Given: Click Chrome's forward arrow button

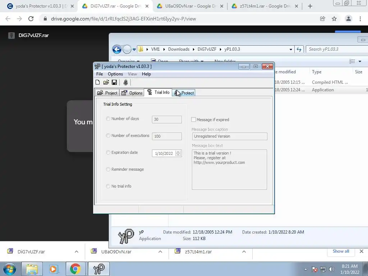Looking at the screenshot, I should (19, 19).
